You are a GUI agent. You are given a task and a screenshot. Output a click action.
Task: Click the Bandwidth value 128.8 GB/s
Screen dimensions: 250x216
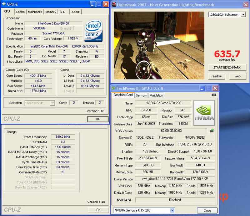[x=200, y=172]
